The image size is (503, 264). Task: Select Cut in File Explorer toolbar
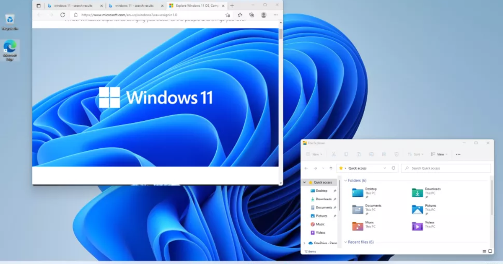click(334, 154)
